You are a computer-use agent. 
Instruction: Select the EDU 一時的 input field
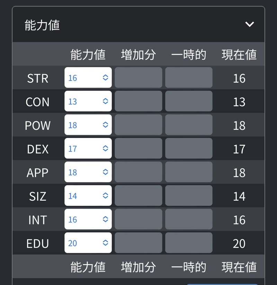[189, 243]
